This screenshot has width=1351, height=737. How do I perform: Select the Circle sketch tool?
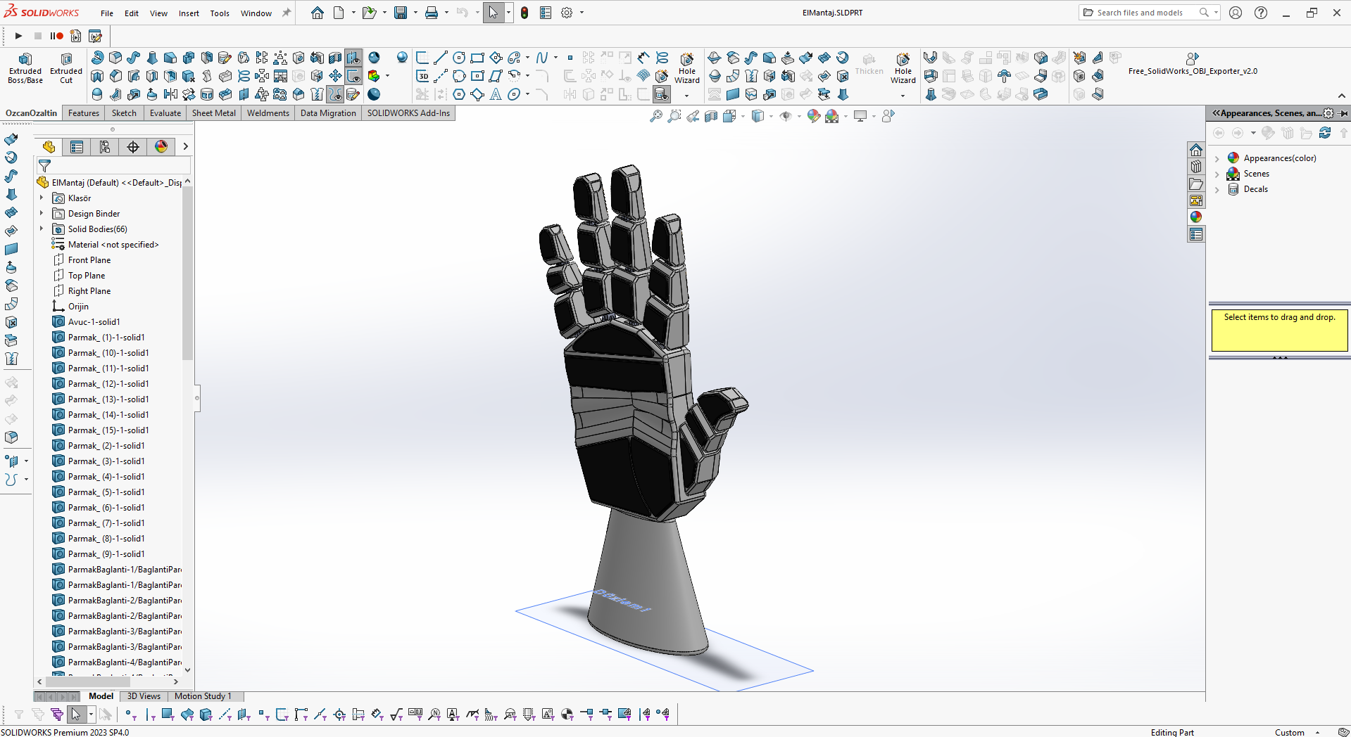pos(459,58)
